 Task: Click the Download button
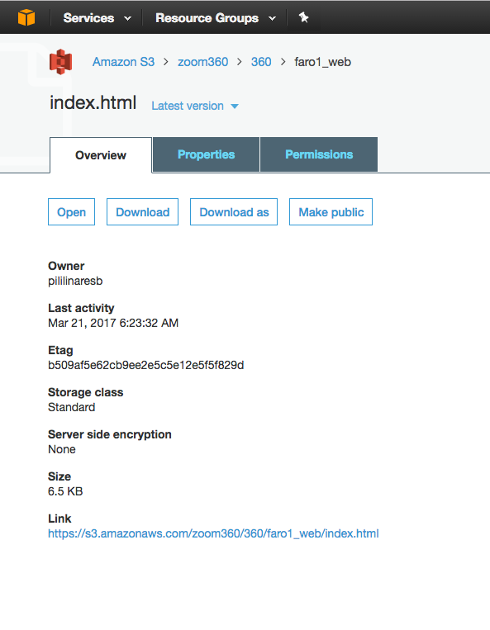[143, 211]
